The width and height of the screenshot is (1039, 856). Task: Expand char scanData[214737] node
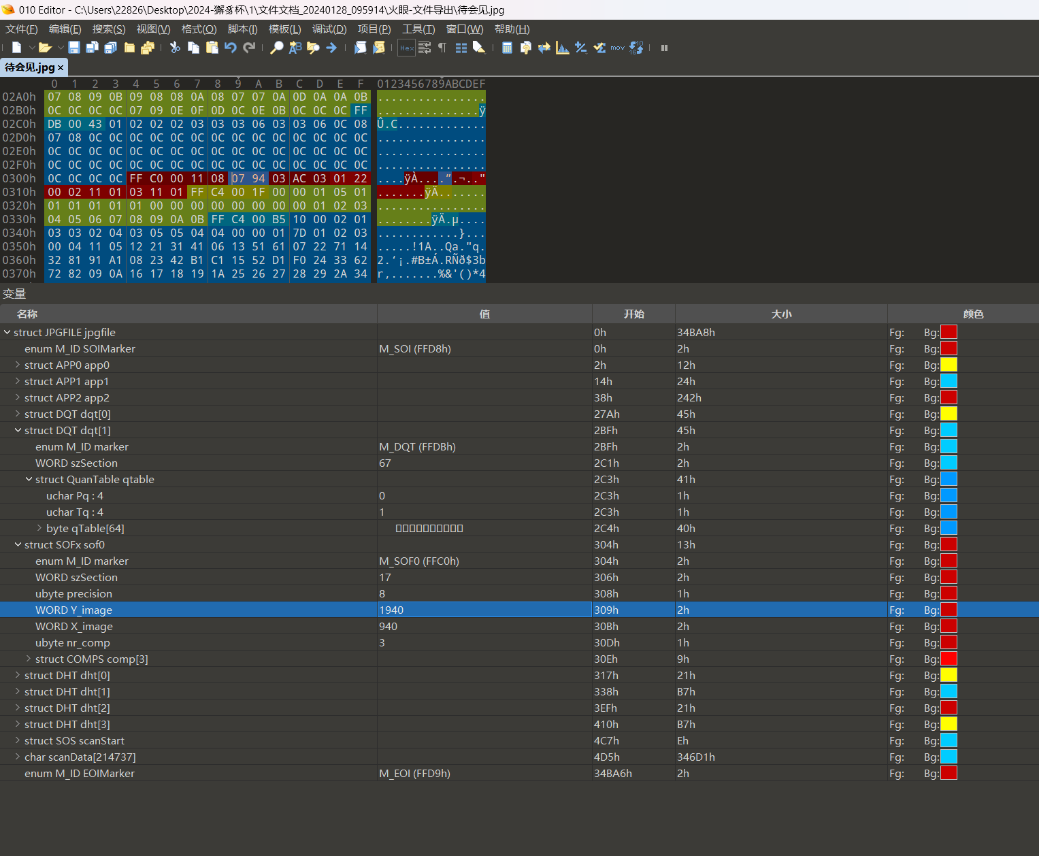tap(18, 757)
